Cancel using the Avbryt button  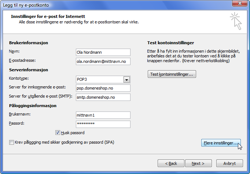(229, 163)
